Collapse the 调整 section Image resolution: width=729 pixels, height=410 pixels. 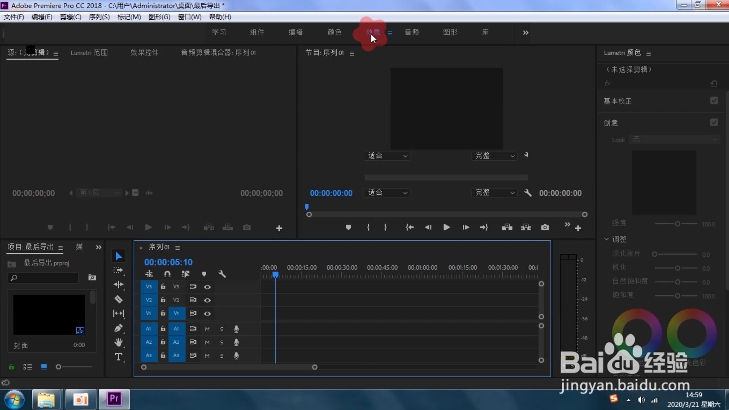[606, 239]
